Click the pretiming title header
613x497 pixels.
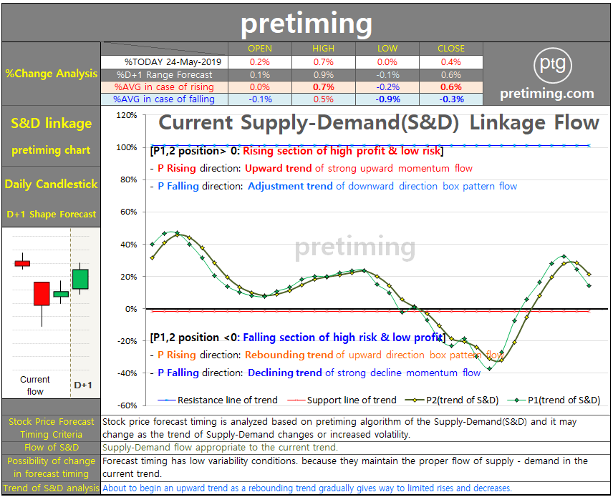(x=306, y=23)
